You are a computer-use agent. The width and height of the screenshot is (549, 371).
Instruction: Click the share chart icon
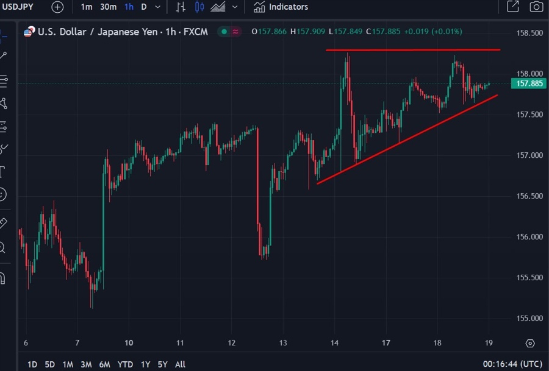513,7
